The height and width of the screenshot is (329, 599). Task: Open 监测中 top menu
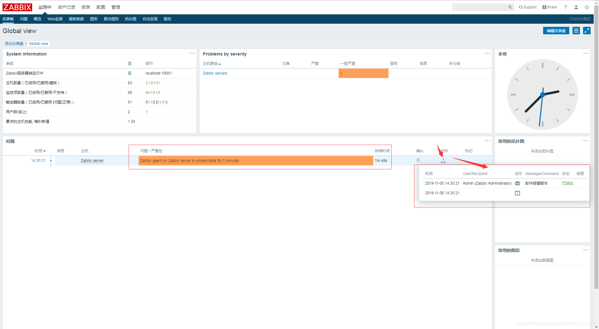pyautogui.click(x=45, y=7)
